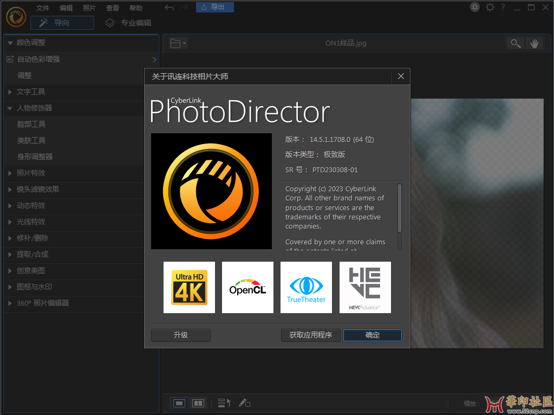Click the TrueTheater logo badge
Screen dimensions: 554x415
click(x=307, y=287)
